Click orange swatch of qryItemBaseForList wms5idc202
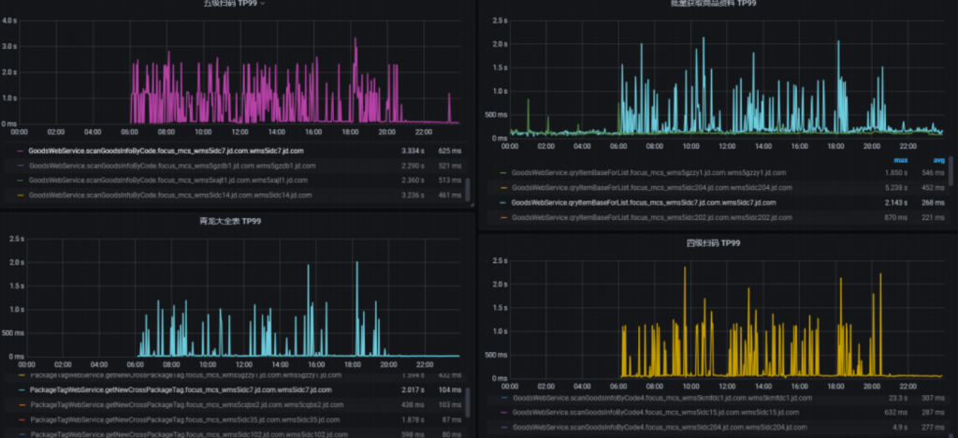The height and width of the screenshot is (438, 958). tap(503, 217)
